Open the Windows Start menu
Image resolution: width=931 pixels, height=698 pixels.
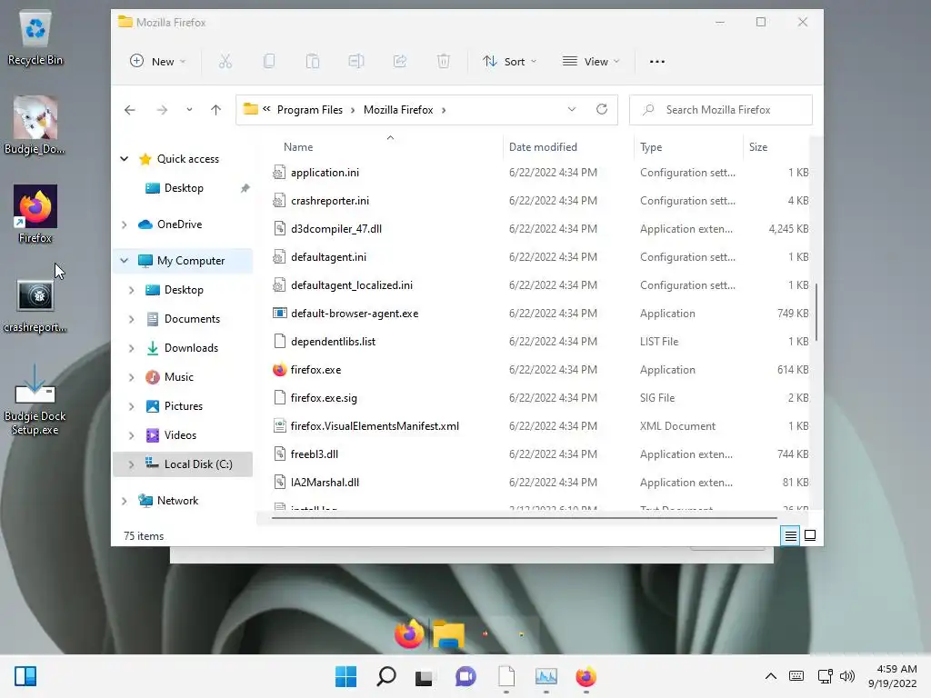pos(346,676)
